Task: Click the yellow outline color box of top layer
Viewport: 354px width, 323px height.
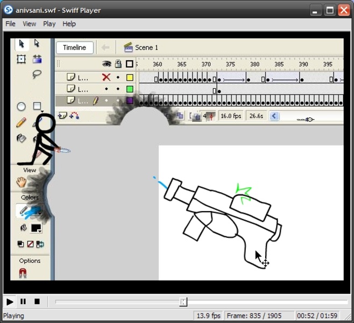Action: [130, 78]
